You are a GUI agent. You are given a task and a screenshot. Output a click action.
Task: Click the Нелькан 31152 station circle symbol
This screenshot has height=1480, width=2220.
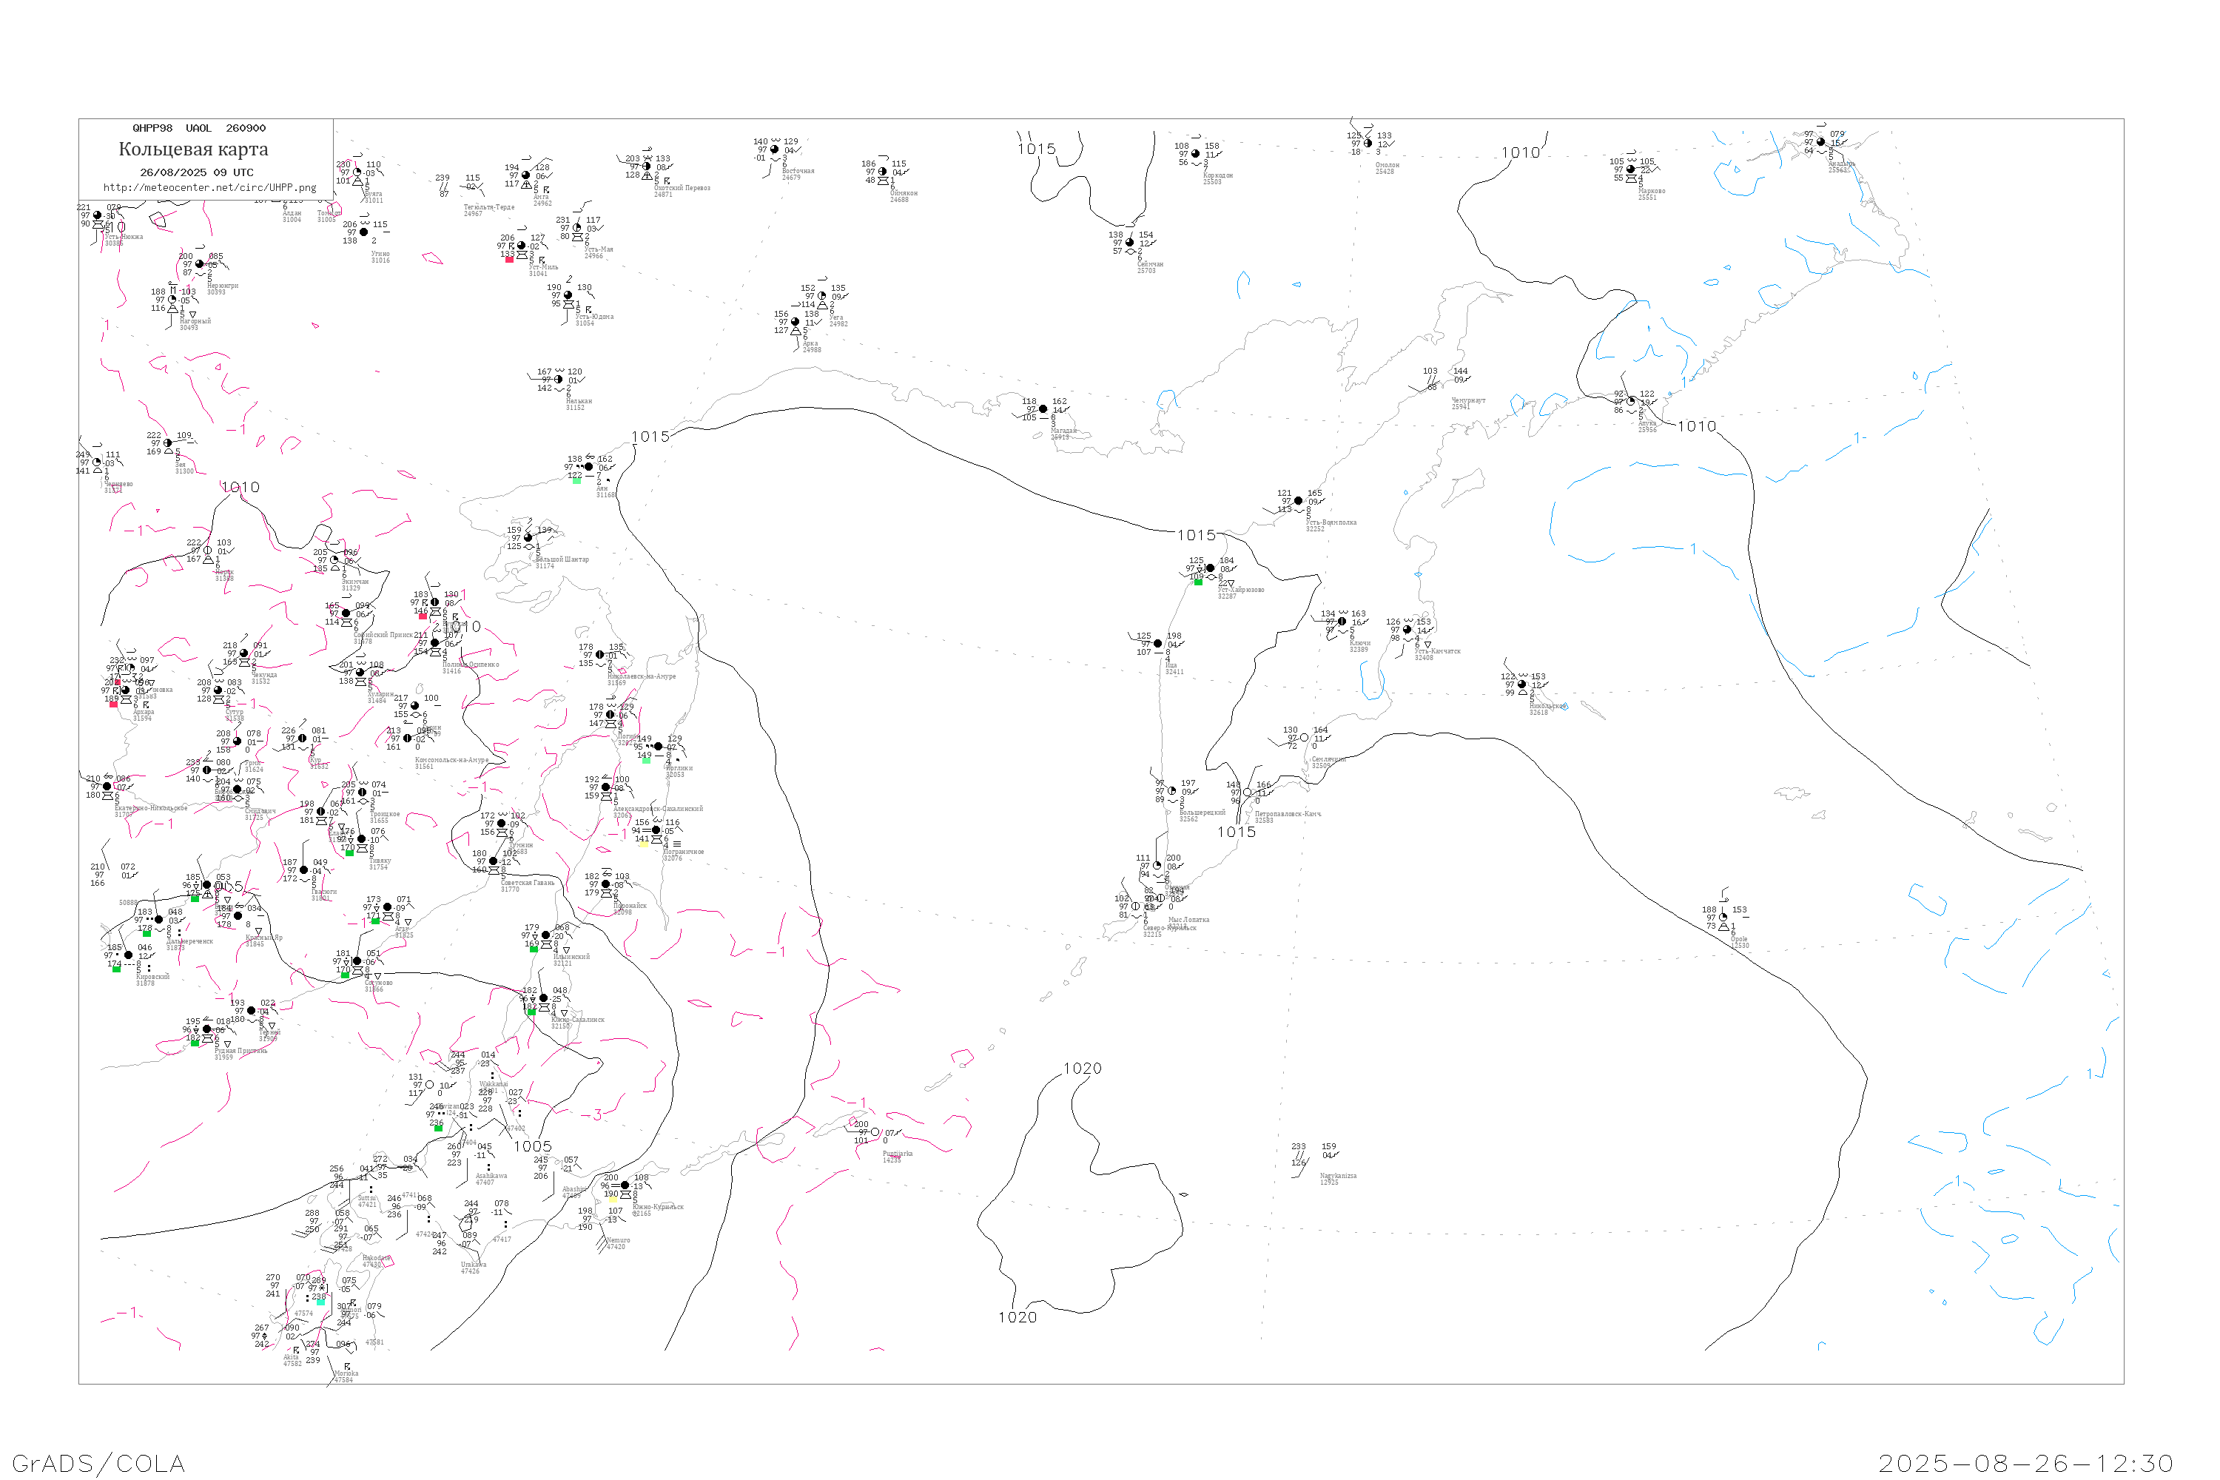[559, 380]
